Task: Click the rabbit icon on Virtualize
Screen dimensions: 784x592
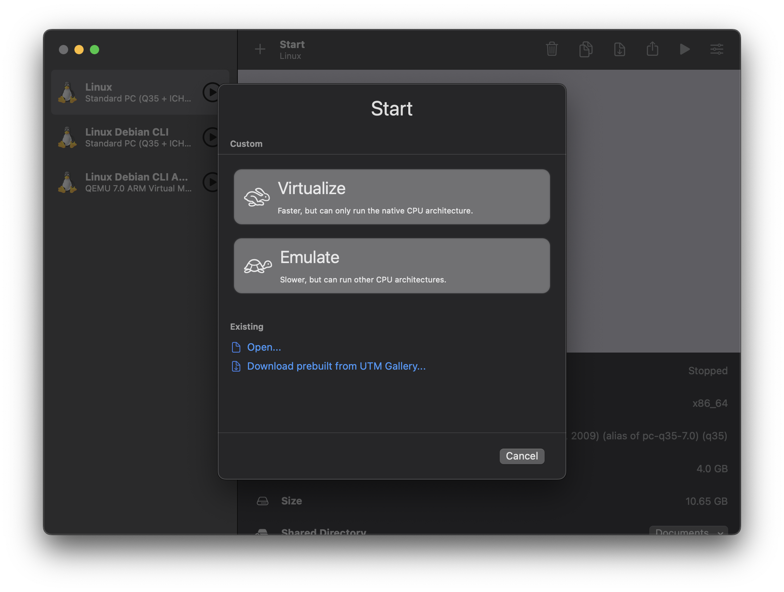Action: click(256, 197)
